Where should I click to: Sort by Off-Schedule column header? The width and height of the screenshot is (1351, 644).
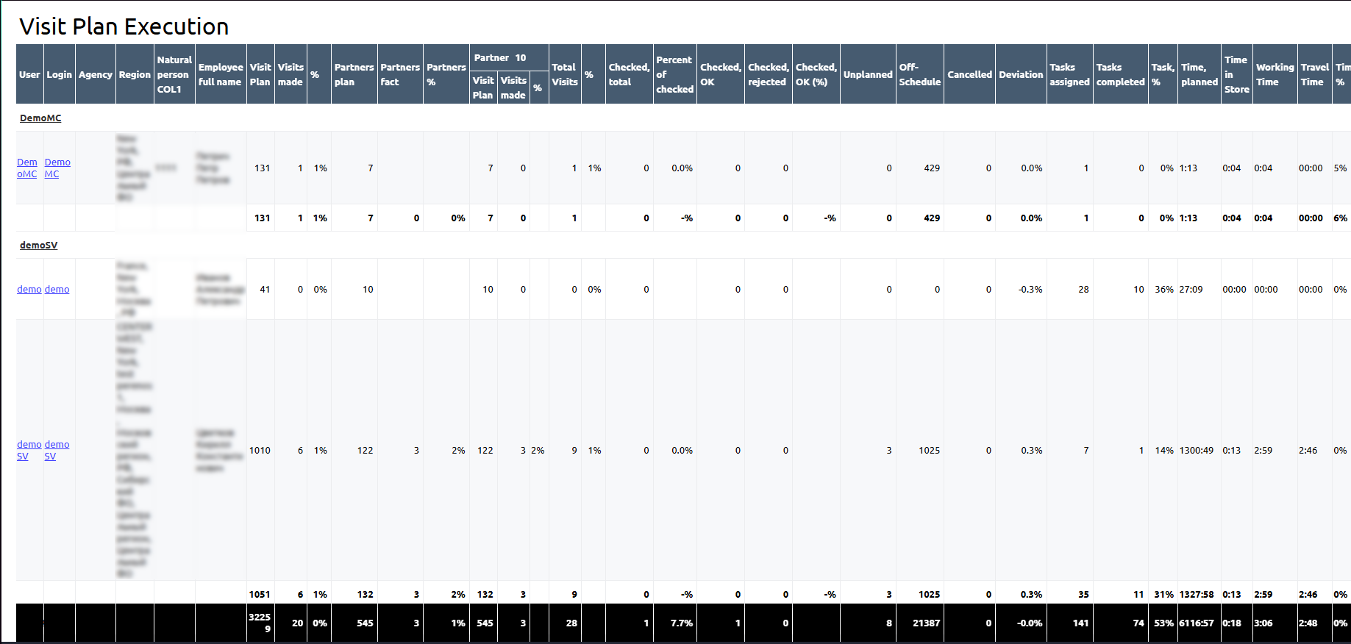click(919, 74)
